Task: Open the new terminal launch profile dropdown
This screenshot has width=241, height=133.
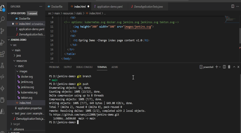Action: [x=220, y=67]
